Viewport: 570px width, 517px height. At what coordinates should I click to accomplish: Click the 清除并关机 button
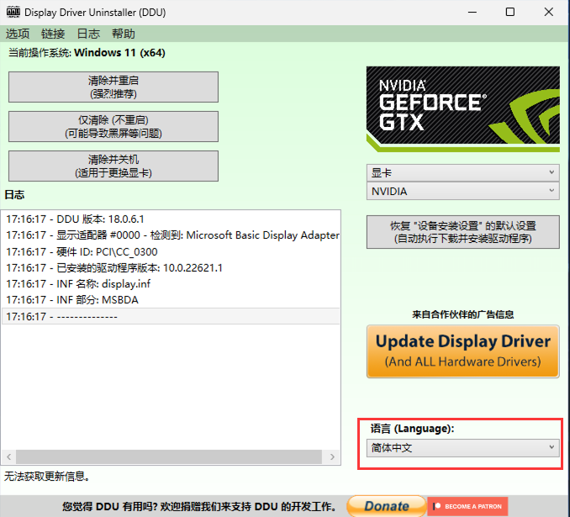click(x=113, y=166)
